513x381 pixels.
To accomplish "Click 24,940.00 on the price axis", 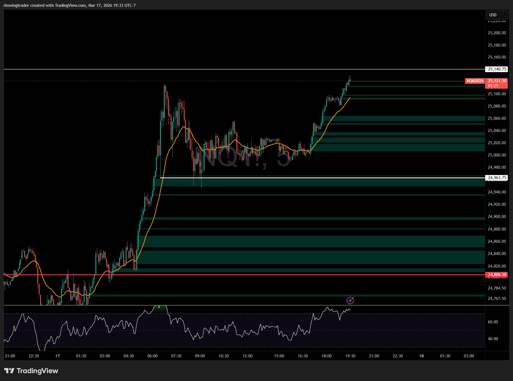I will coord(496,192).
